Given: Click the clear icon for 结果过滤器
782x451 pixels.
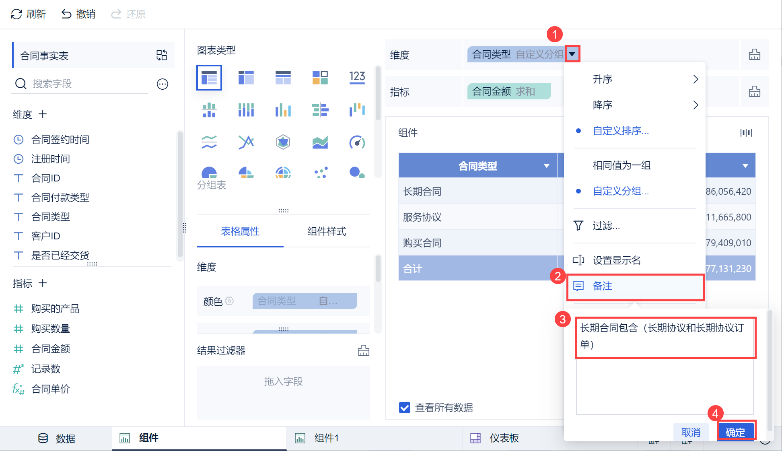Looking at the screenshot, I should click(x=363, y=350).
